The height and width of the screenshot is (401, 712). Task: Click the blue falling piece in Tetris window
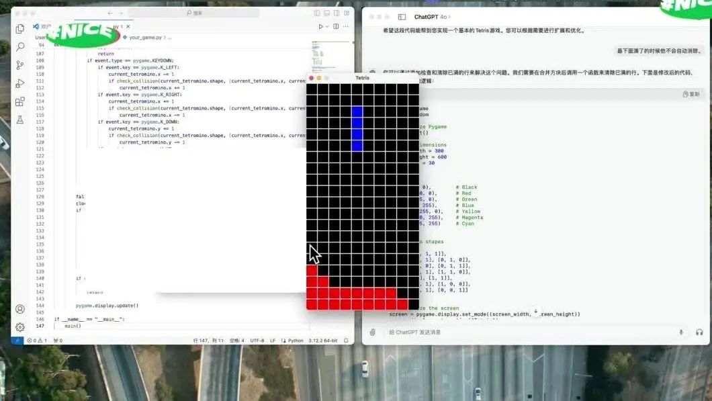point(357,129)
